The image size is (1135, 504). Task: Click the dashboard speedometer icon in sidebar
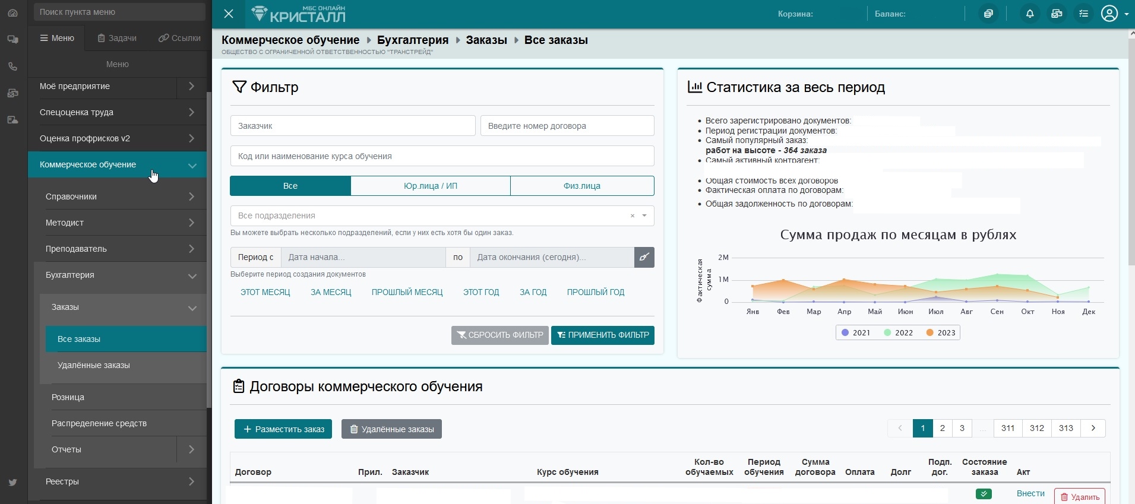(12, 12)
